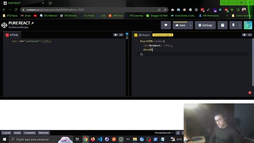This screenshot has width=254, height=143.
Task: Open tab search chevron in title bar
Action: (x=224, y=3)
